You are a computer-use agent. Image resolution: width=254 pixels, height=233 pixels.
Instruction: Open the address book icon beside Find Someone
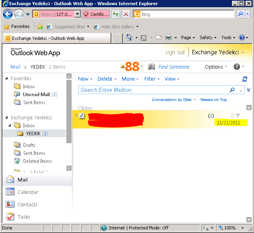click(x=152, y=67)
